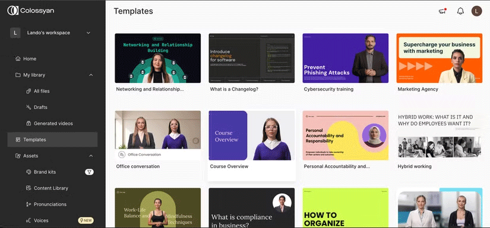This screenshot has height=228, width=490.
Task: Expand Lando's workspace dropdown
Action: (x=88, y=33)
